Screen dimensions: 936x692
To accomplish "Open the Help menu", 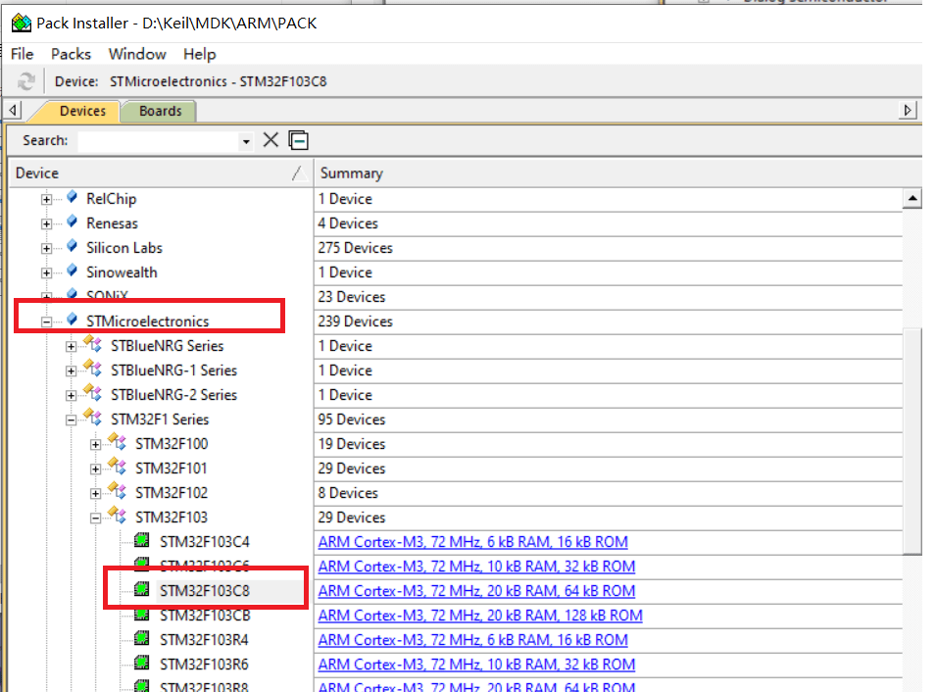I will coord(199,54).
